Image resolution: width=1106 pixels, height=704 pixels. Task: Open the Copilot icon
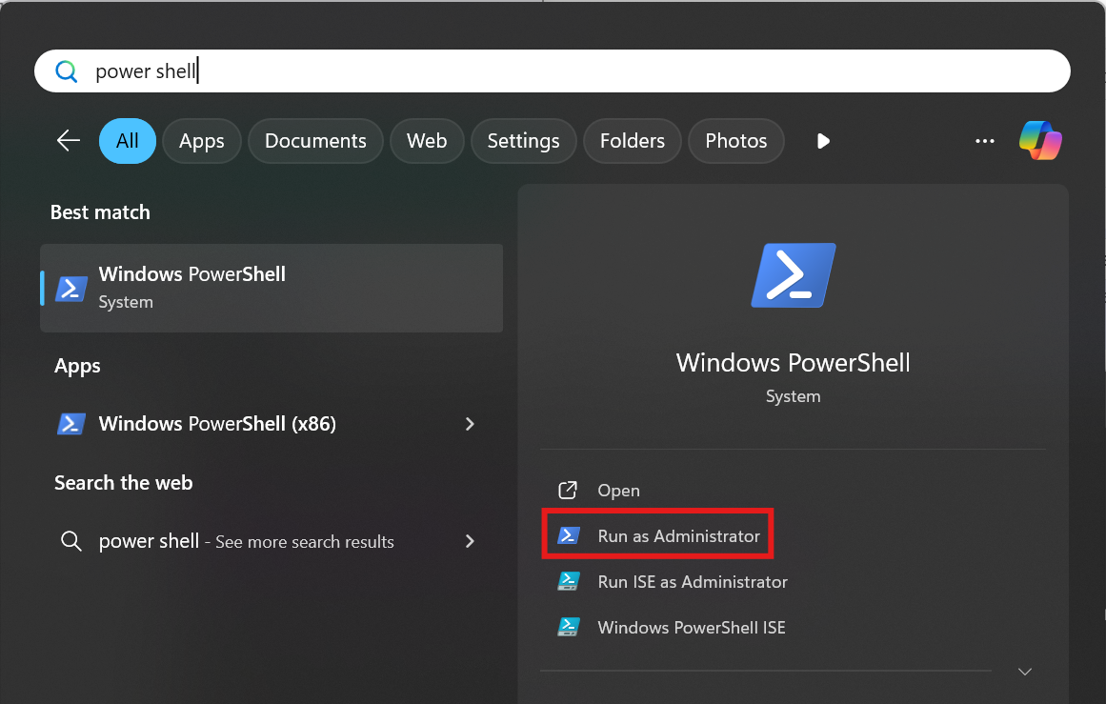coord(1040,140)
